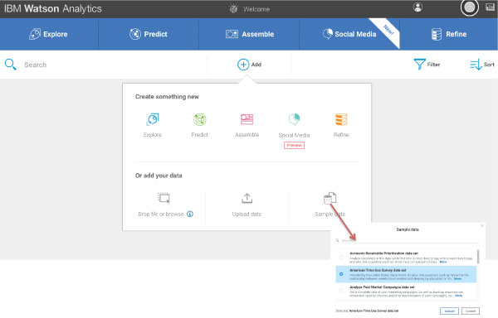
Task: Click the Preview badge under Social Media
Action: pos(294,146)
